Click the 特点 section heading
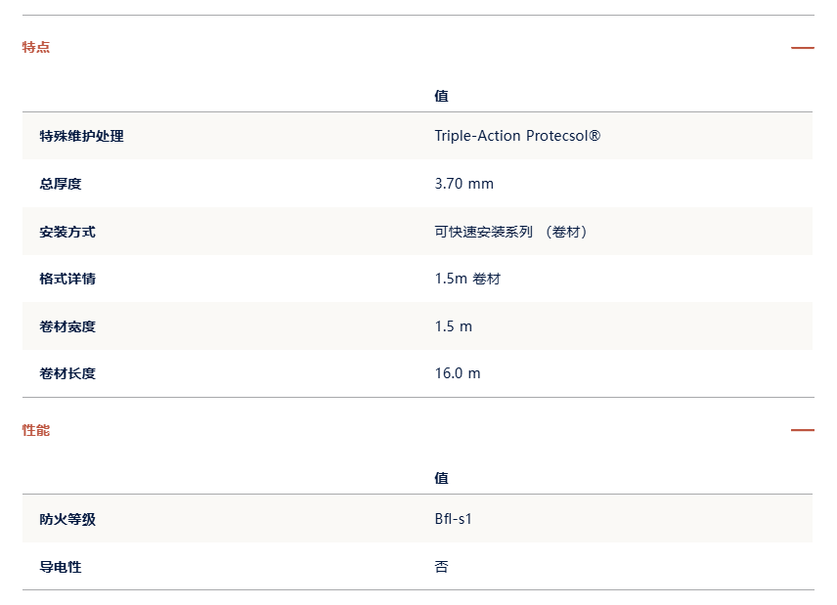The image size is (837, 605). [x=36, y=47]
